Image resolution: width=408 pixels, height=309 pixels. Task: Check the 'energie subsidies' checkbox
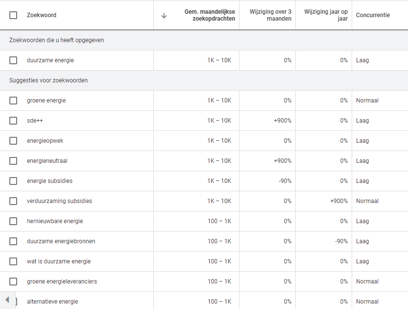13,181
